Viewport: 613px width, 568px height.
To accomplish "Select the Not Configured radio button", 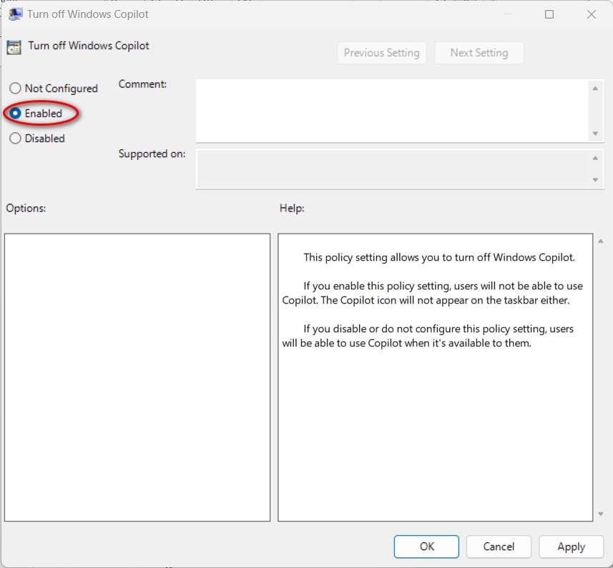I will click(15, 89).
